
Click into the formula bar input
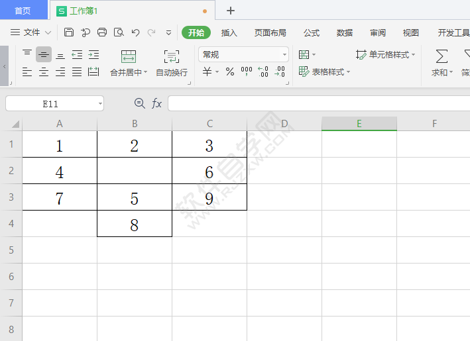319,103
